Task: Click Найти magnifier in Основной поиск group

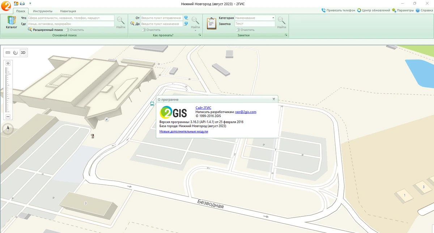Action: coord(121,22)
